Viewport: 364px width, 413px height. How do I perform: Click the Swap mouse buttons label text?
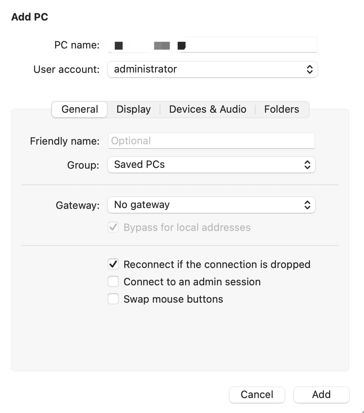(173, 299)
